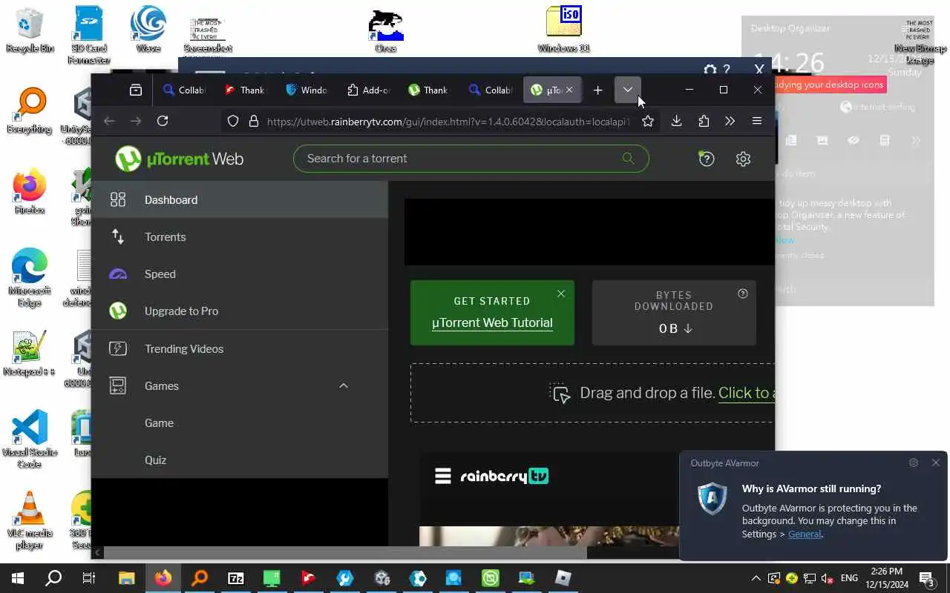Open the rainberry tv hamburger menu
This screenshot has height=593, width=950.
(x=443, y=476)
